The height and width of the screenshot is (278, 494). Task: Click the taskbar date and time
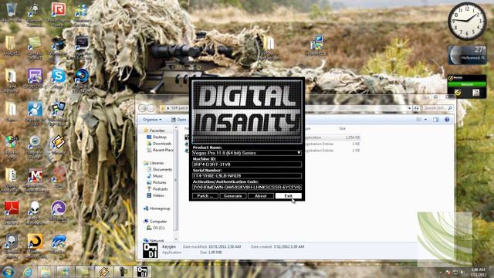tap(478, 272)
